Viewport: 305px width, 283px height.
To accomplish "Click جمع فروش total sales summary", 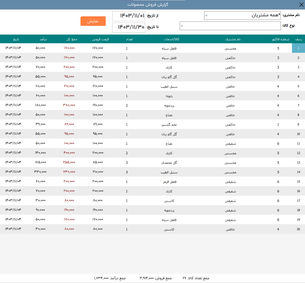I will click(156, 278).
